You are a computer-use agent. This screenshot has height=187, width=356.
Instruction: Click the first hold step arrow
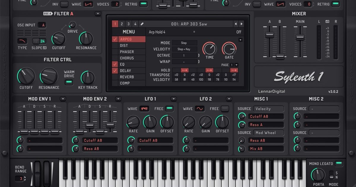pyautogui.click(x=185, y=70)
